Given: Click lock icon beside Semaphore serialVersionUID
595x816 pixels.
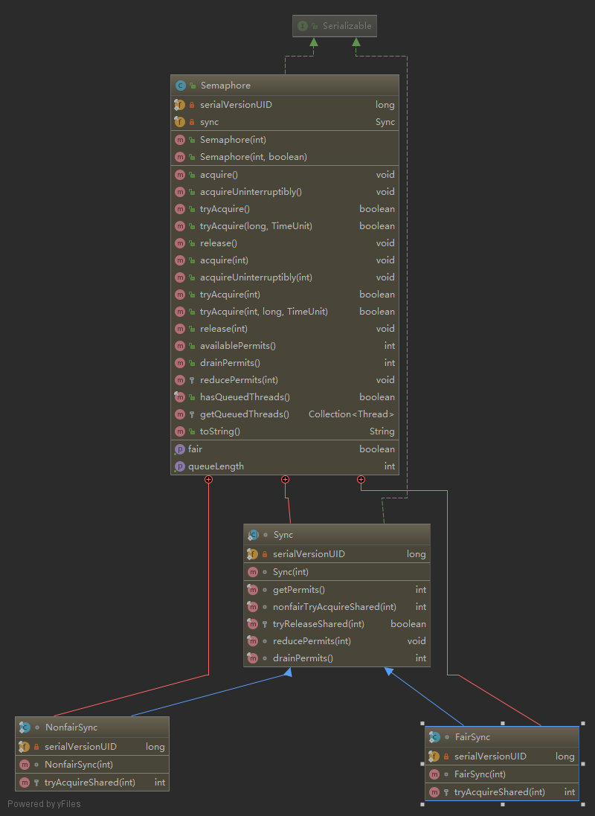Looking at the screenshot, I should click(x=192, y=105).
